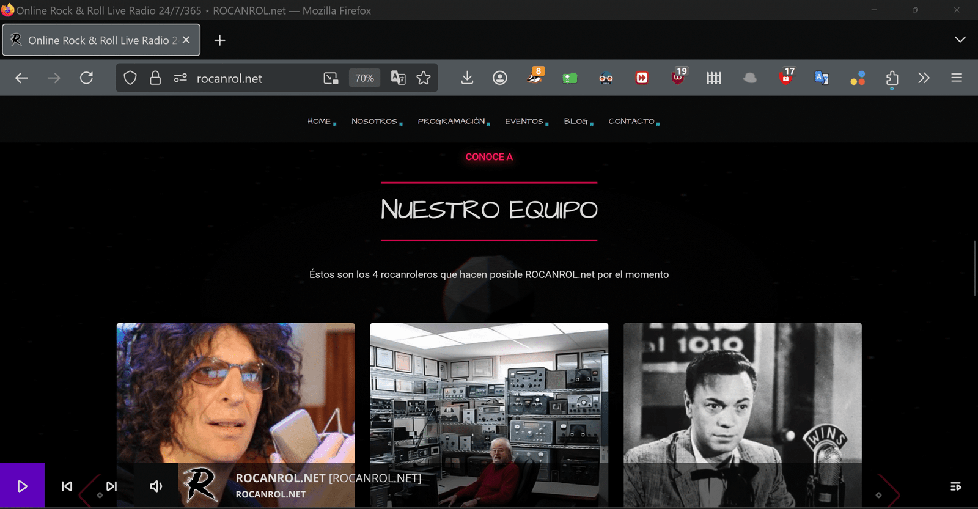The height and width of the screenshot is (509, 978).
Task: Open a new browser tab
Action: tap(220, 40)
